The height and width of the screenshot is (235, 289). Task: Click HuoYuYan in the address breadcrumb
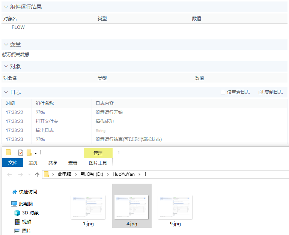click(x=124, y=174)
